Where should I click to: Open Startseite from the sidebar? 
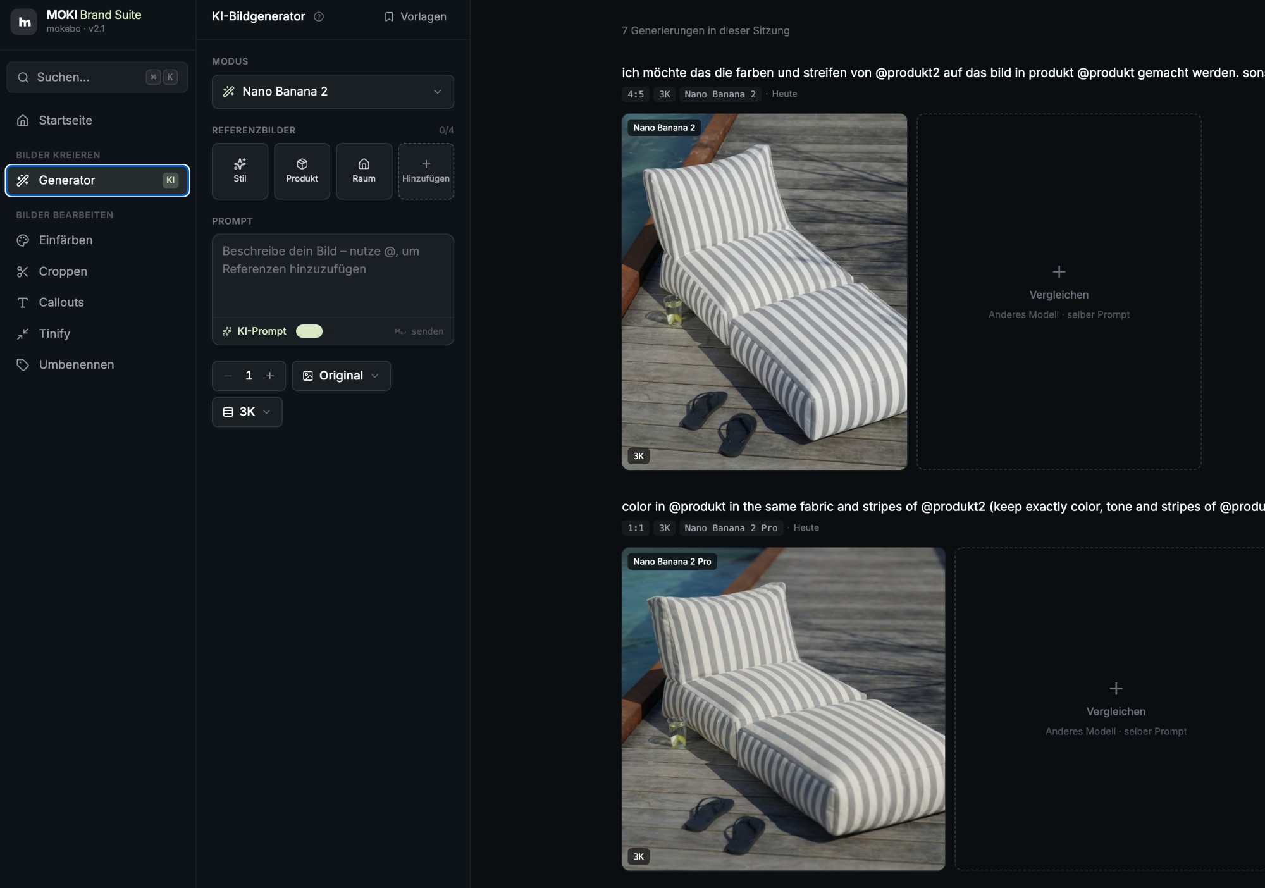pyautogui.click(x=97, y=120)
